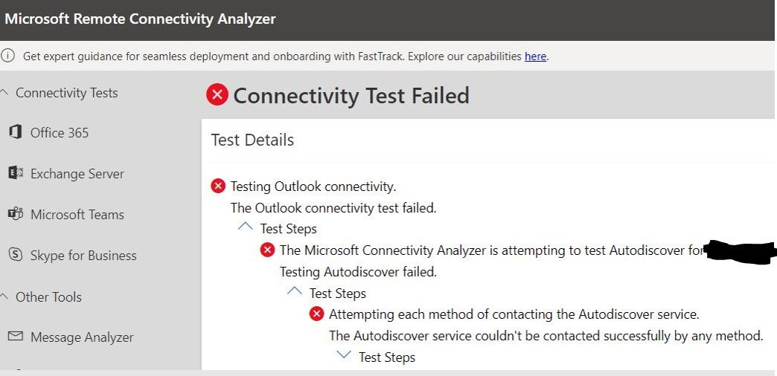Click the Skype for Business icon
The image size is (777, 376).
[x=16, y=255]
